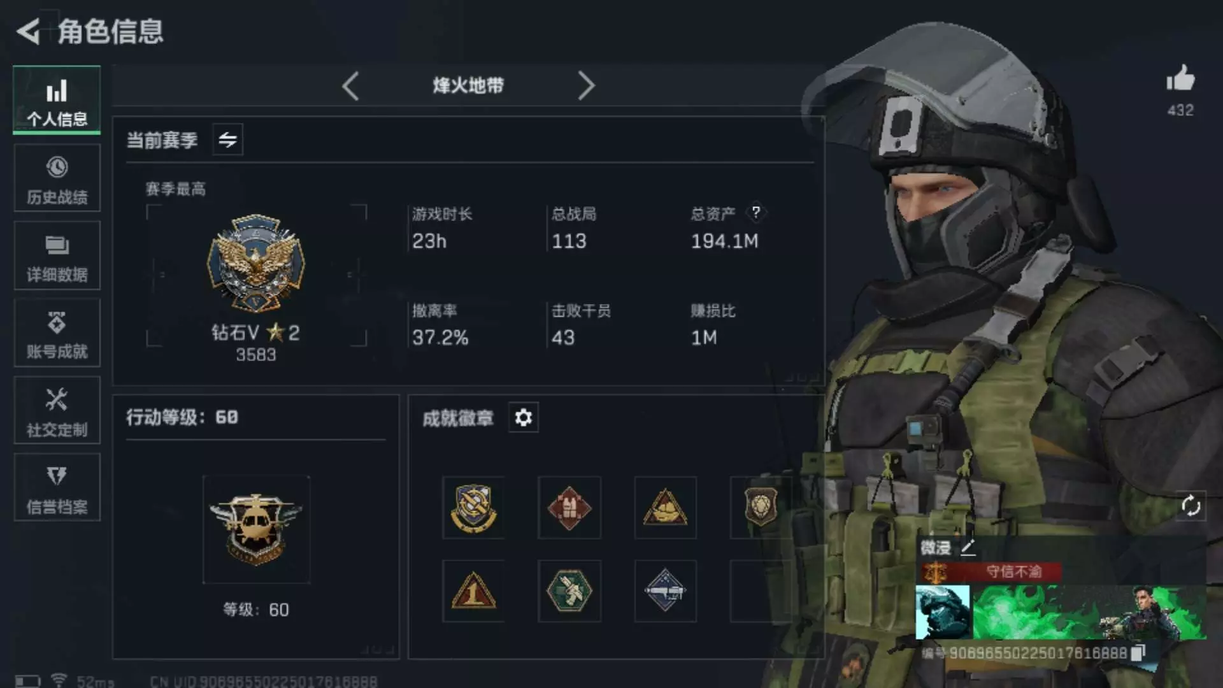Edit the nickname with the pencil icon

(x=968, y=547)
